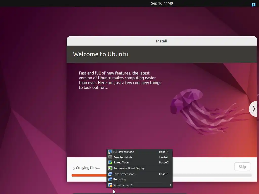Toggle Auto-resize Guest Display option

coord(140,168)
